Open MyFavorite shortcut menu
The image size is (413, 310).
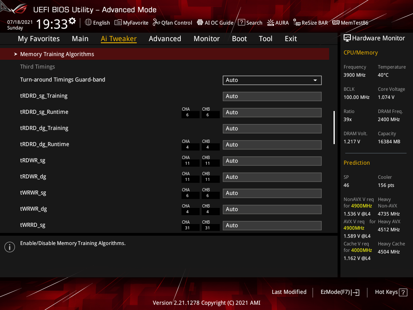coord(131,23)
